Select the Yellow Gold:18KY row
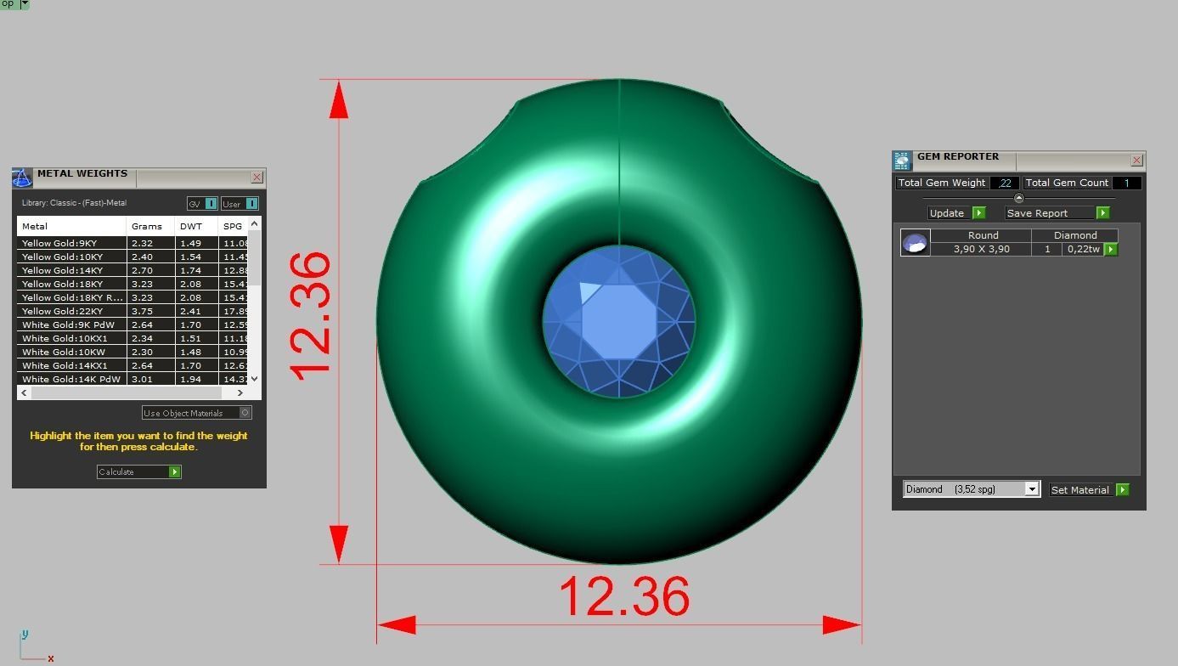 [x=132, y=285]
